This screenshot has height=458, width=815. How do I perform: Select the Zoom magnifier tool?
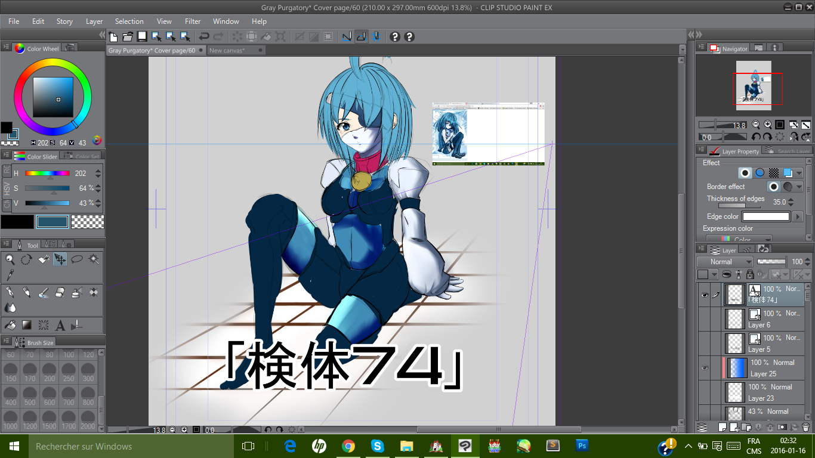point(10,259)
